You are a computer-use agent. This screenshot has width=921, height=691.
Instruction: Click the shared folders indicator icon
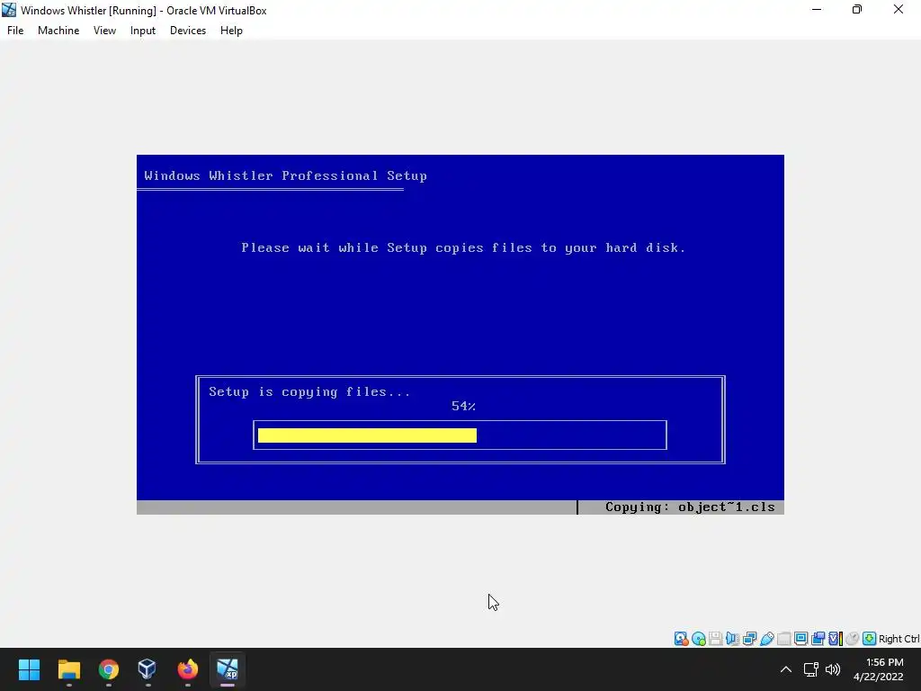pos(783,638)
